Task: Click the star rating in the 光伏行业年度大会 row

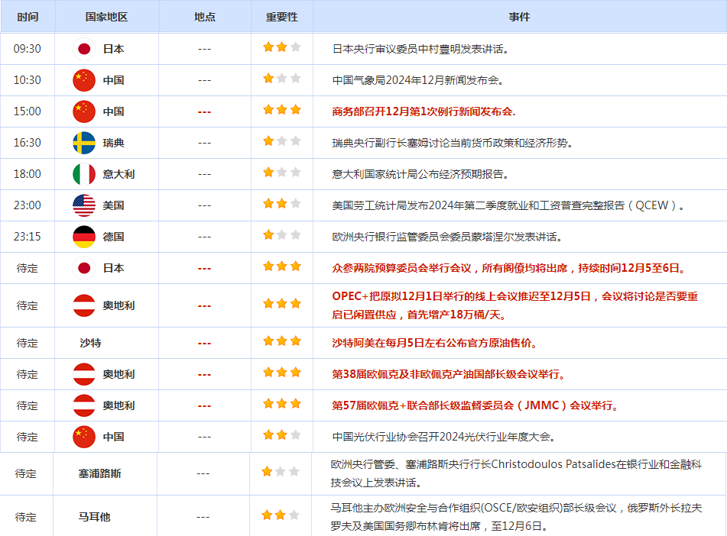Action: click(x=282, y=435)
